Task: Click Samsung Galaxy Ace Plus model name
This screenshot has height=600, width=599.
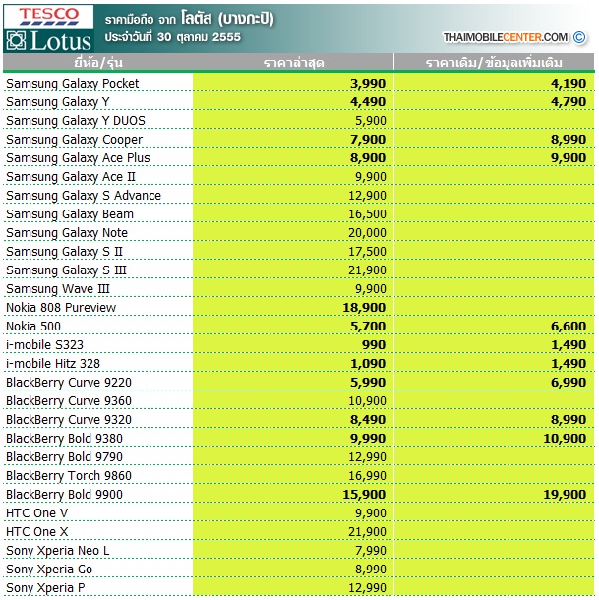Action: click(78, 157)
